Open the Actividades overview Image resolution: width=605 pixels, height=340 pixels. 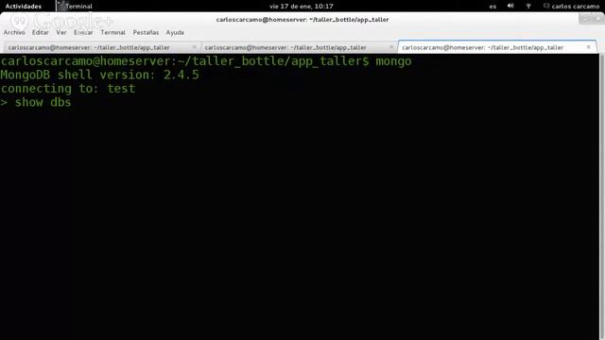point(23,7)
